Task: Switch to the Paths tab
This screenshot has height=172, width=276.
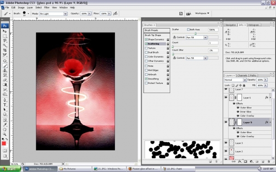Action: click(253, 76)
